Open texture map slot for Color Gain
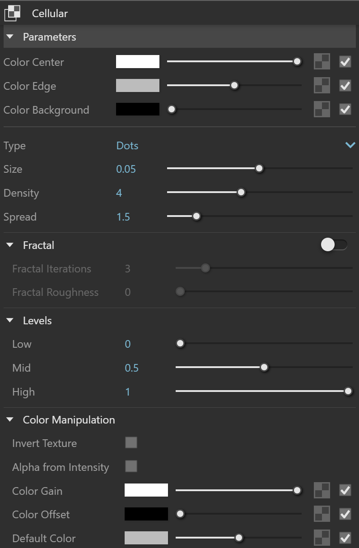This screenshot has height=548, width=359. click(x=322, y=491)
